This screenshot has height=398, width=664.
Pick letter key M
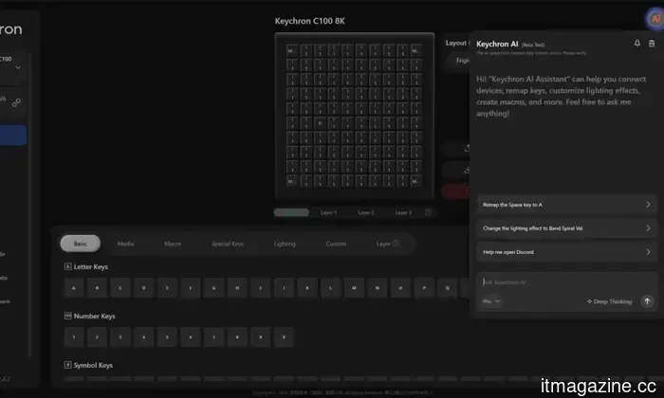(x=354, y=288)
